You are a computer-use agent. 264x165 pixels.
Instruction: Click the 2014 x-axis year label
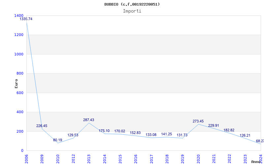[105, 159]
